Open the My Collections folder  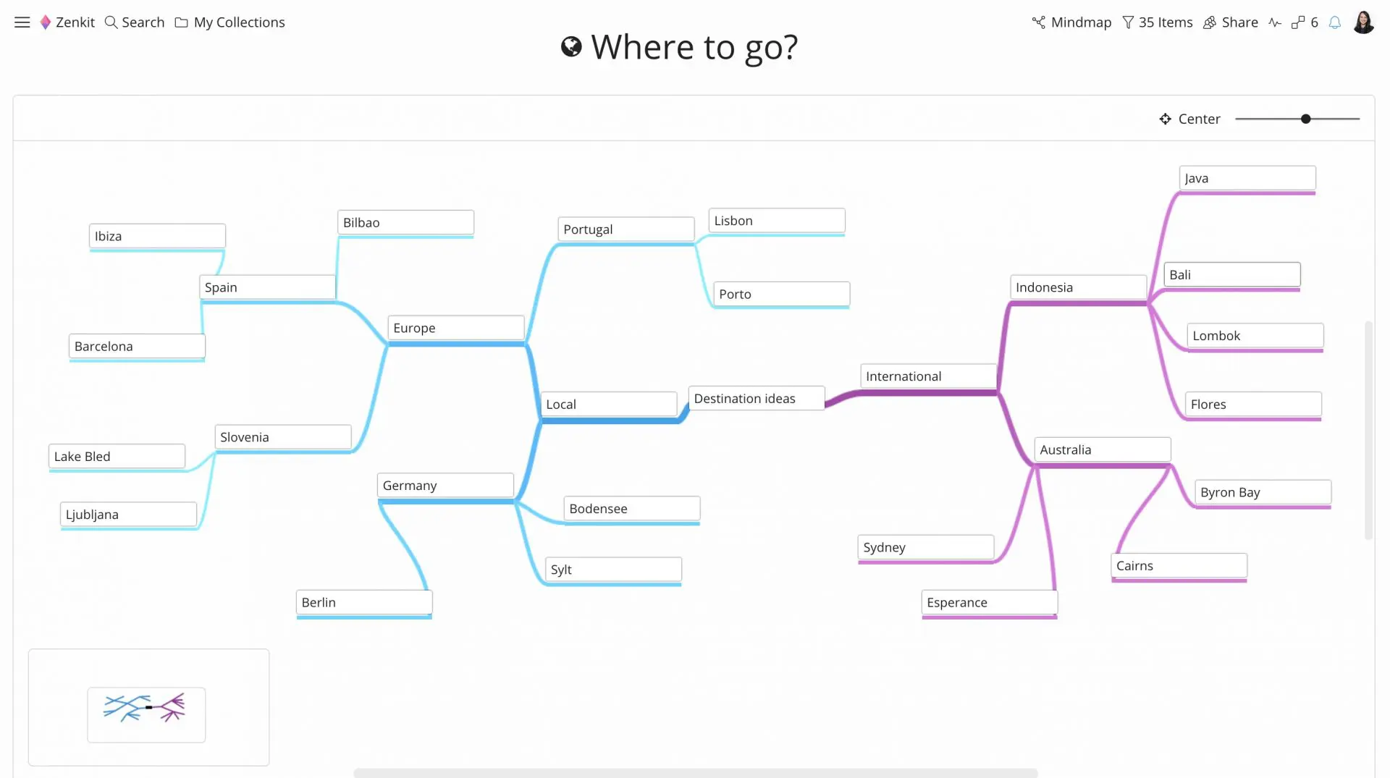(230, 22)
